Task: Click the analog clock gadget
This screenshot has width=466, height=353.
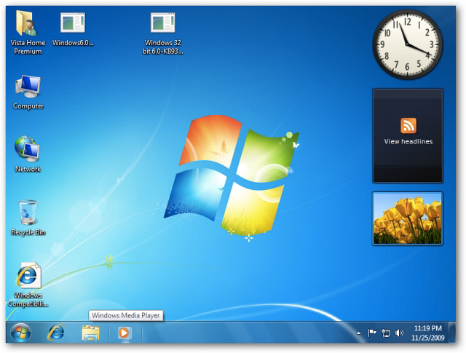Action: point(408,44)
